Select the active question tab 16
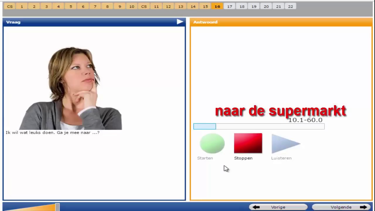The width and height of the screenshot is (375, 211). (217, 6)
